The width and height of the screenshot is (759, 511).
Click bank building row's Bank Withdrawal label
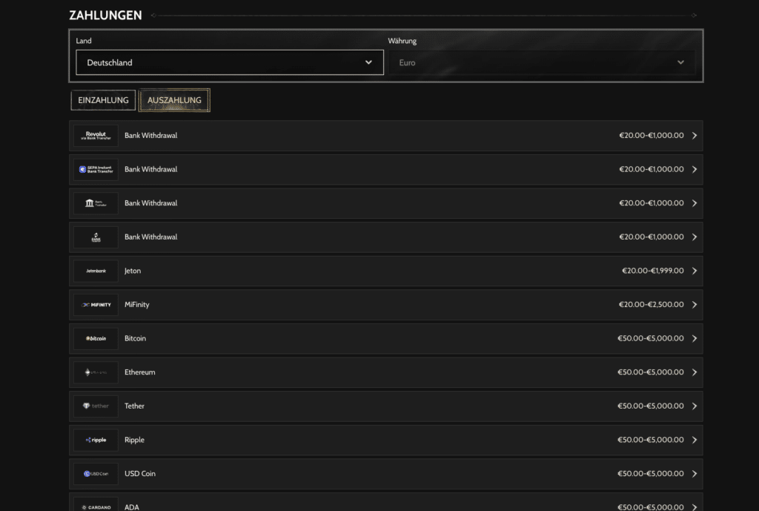coord(150,203)
